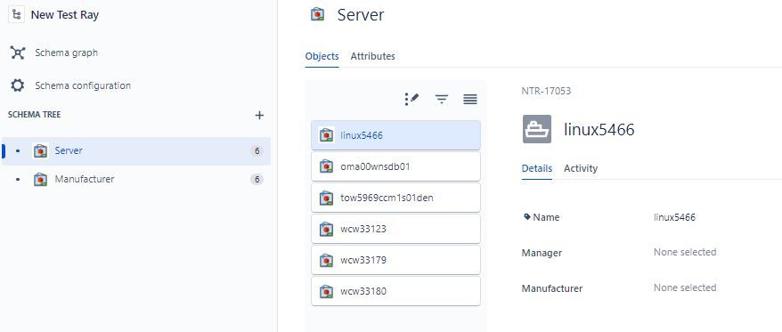The height and width of the screenshot is (332, 782).
Task: Switch to list view icon
Action: tap(469, 99)
